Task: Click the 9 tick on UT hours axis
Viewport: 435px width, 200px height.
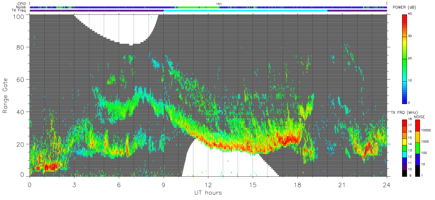Action: click(163, 184)
